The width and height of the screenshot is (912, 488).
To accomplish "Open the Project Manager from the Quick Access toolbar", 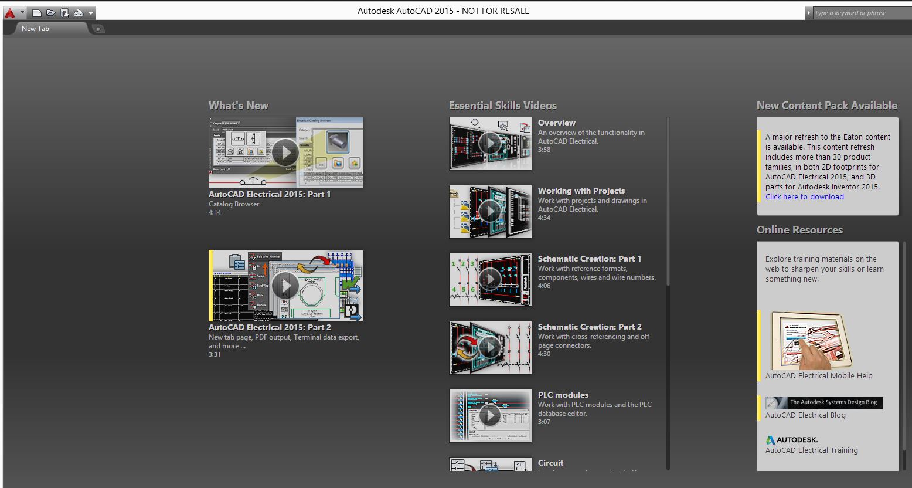I will click(x=64, y=12).
